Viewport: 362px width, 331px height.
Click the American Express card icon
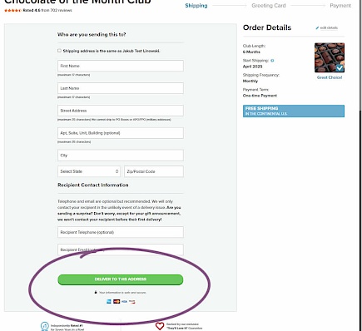tap(109, 301)
